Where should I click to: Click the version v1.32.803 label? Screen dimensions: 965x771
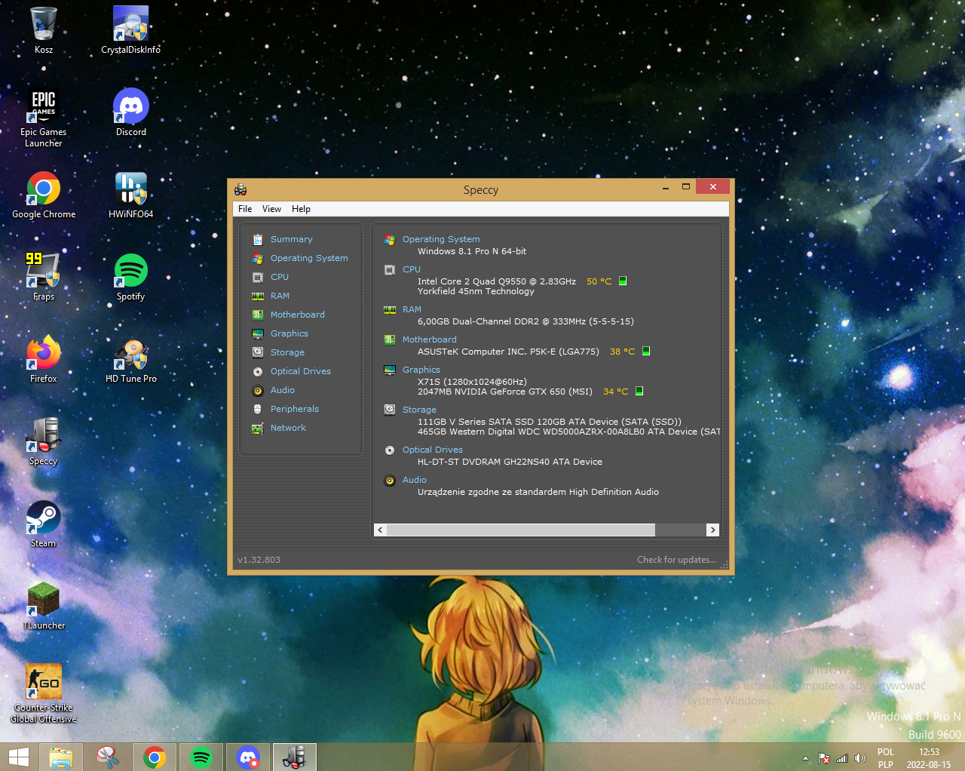[259, 560]
